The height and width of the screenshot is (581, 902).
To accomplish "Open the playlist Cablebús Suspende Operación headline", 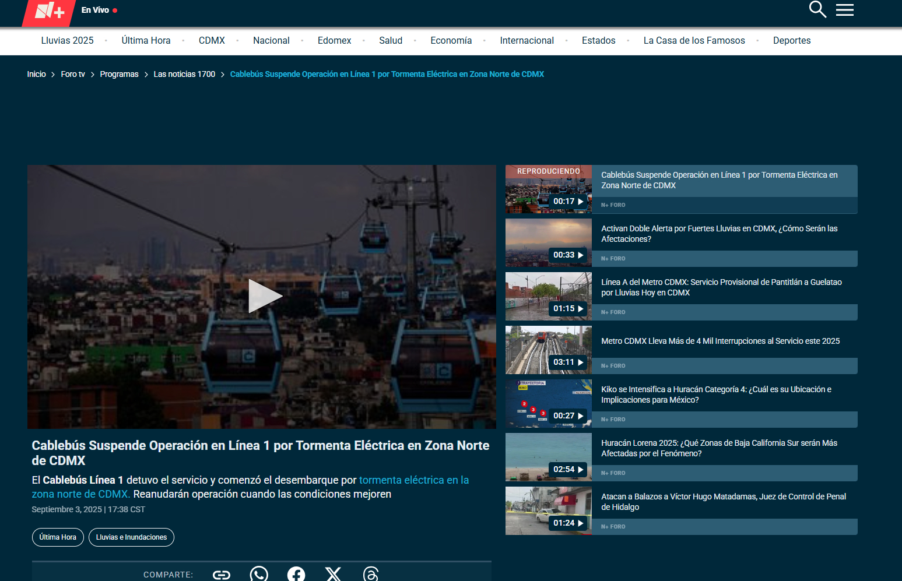I will 719,180.
